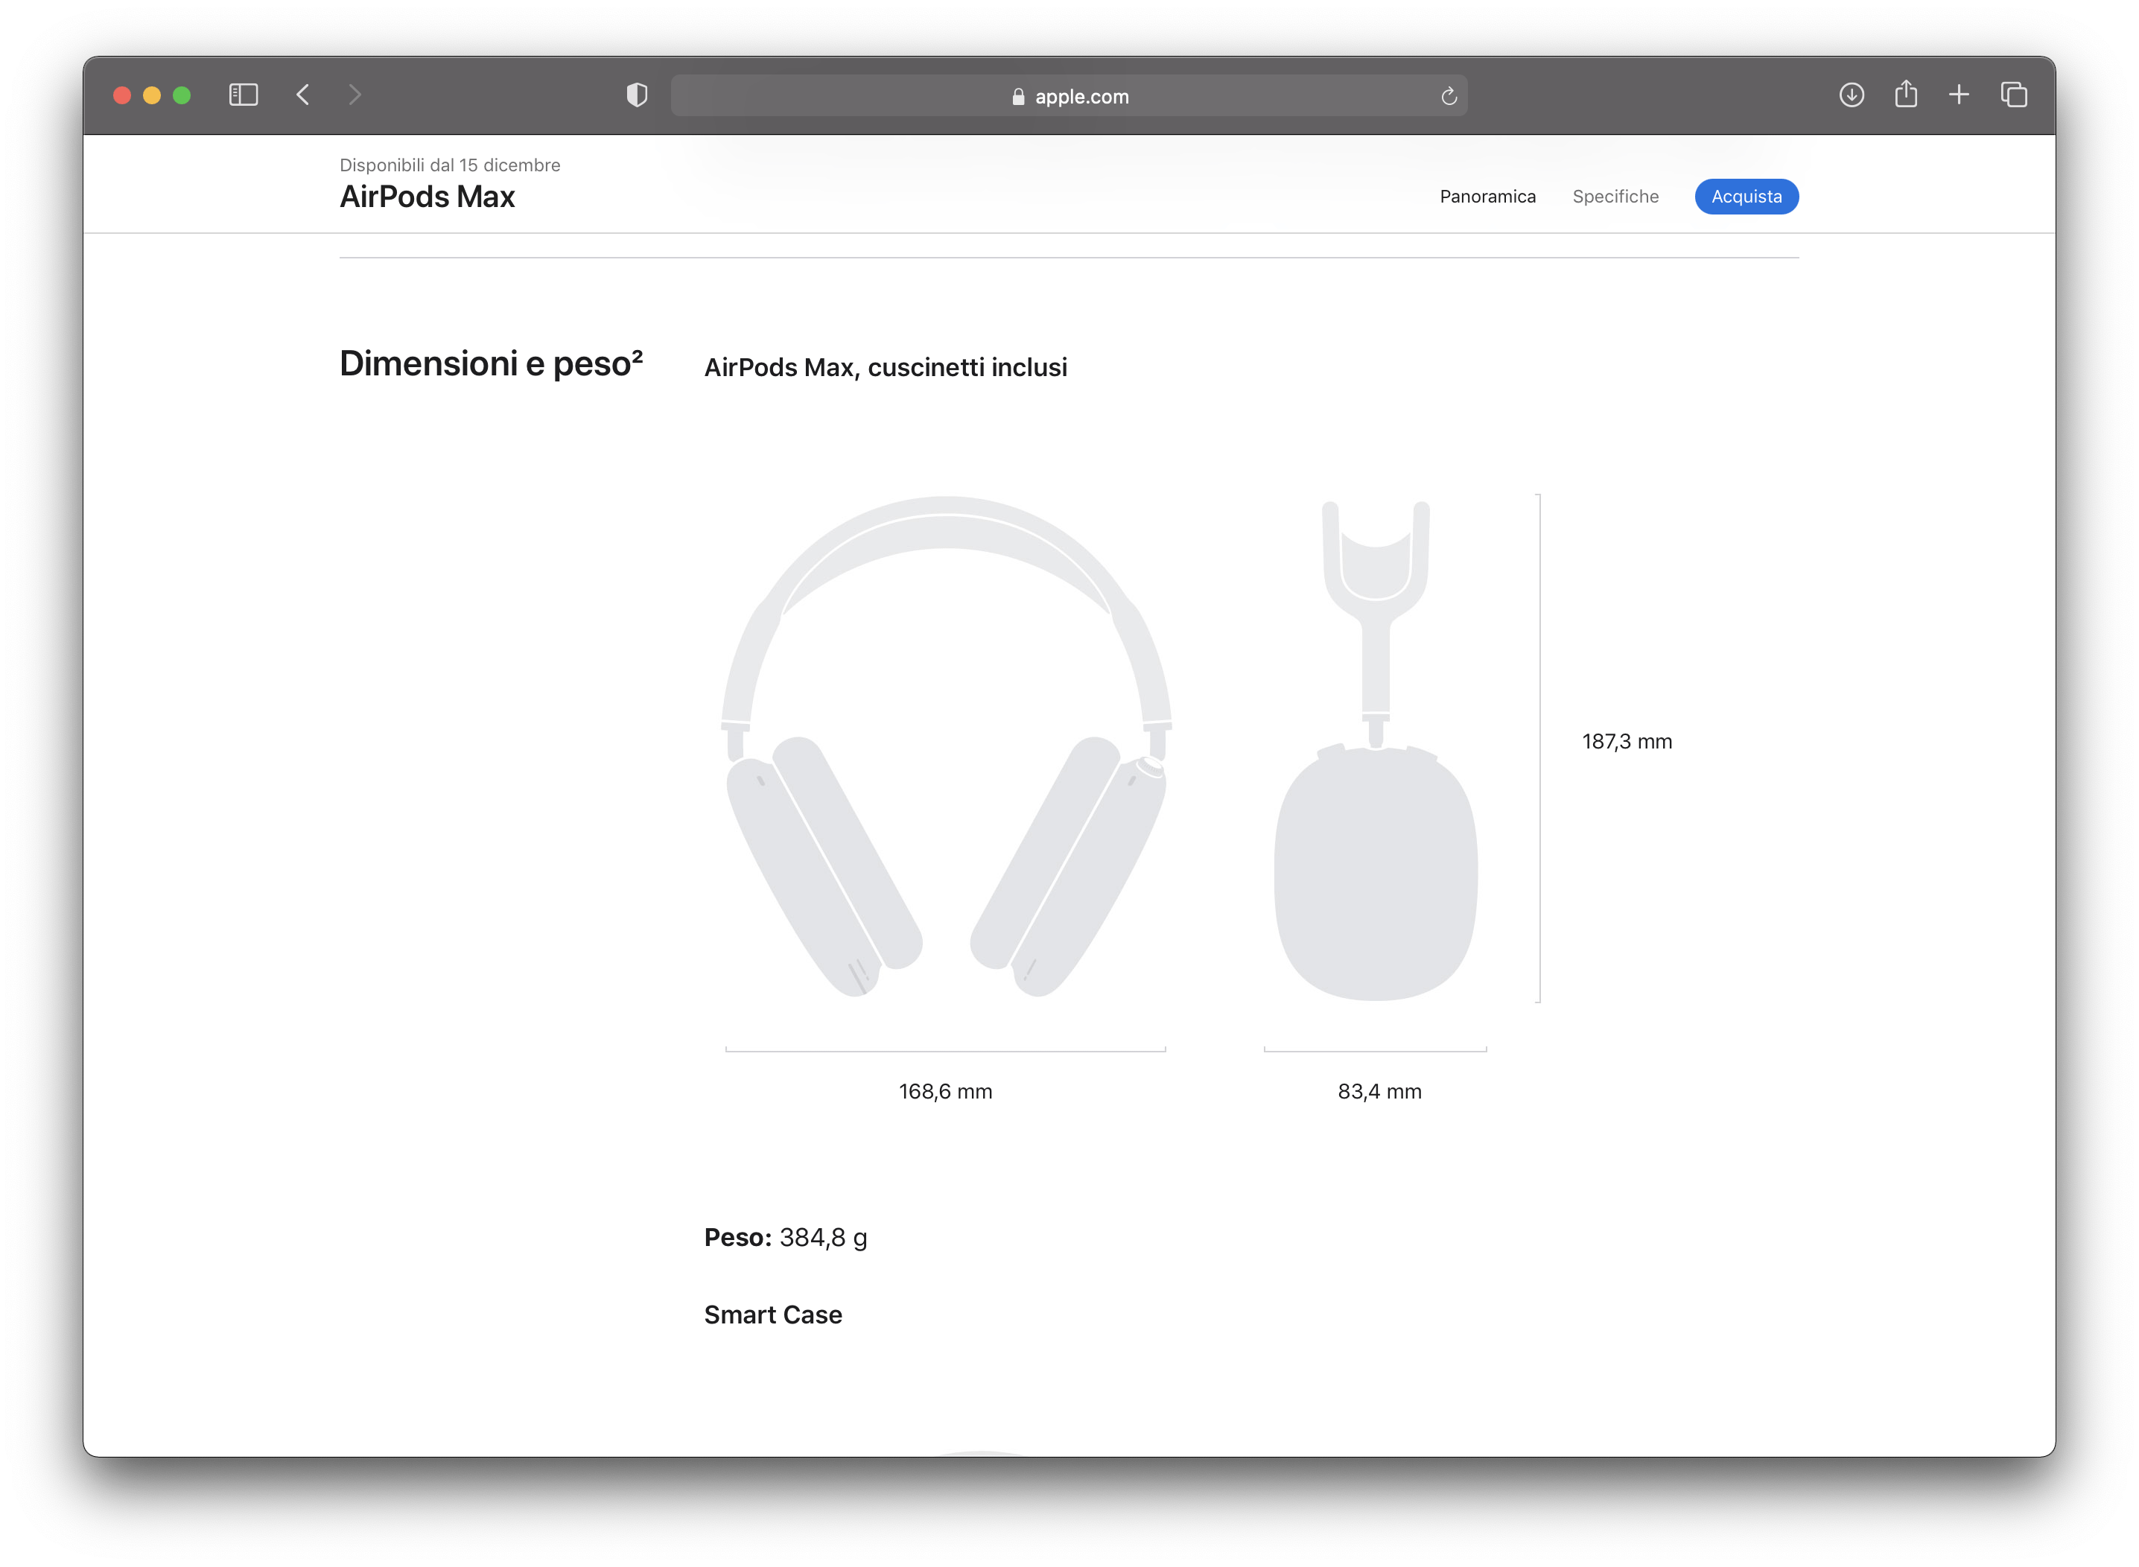Go forward with the arrow
The height and width of the screenshot is (1567, 2139).
355,95
